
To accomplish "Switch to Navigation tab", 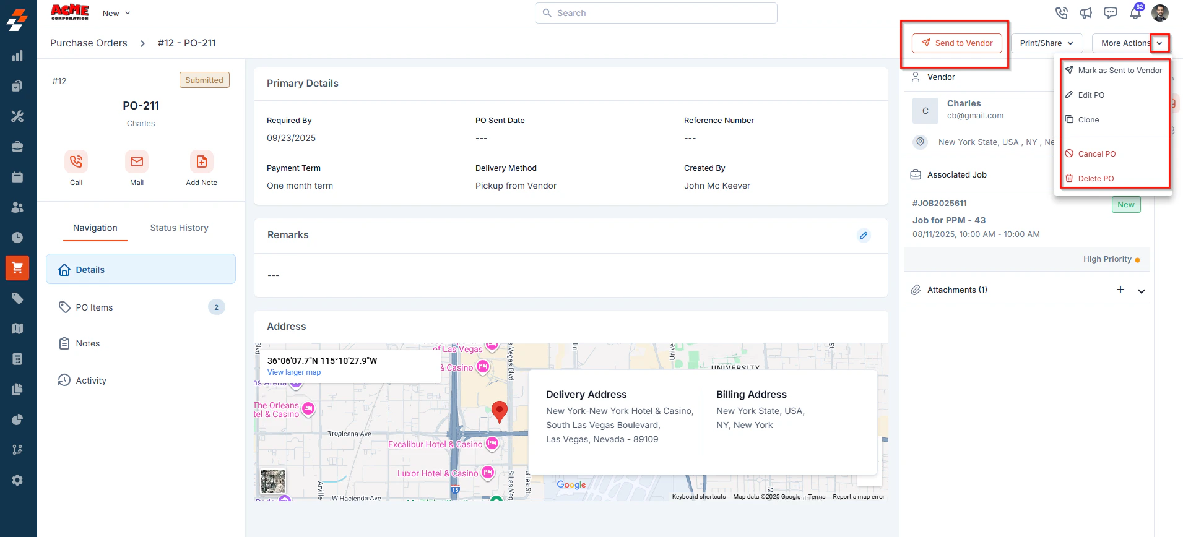I will (95, 228).
